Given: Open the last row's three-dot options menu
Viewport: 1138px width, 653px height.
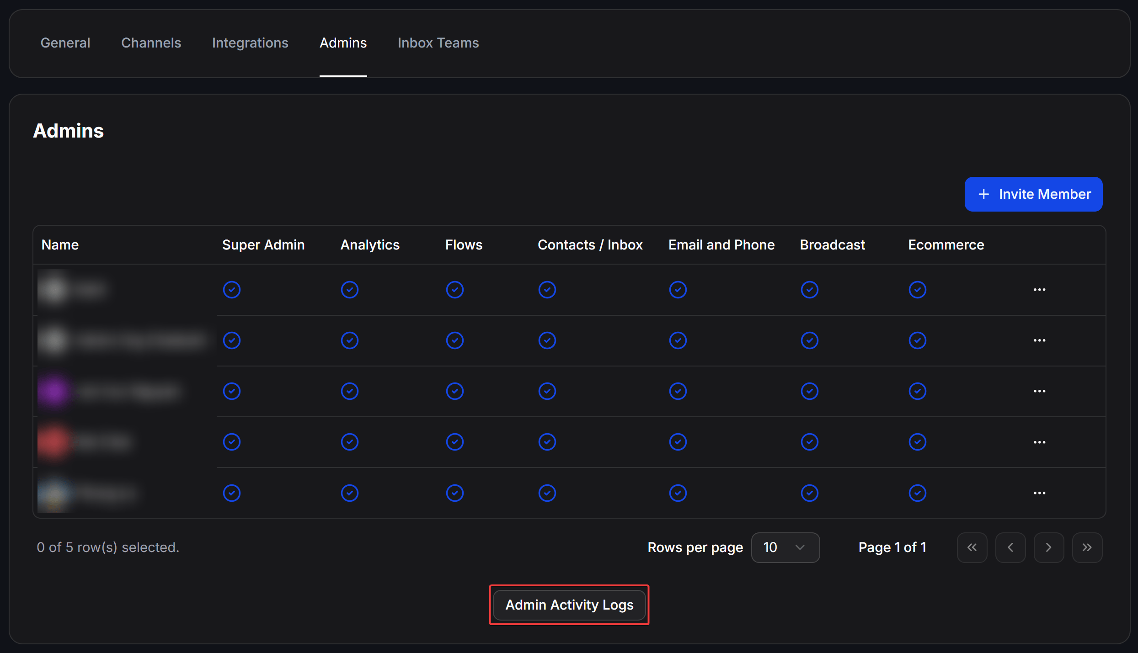Looking at the screenshot, I should pyautogui.click(x=1039, y=493).
